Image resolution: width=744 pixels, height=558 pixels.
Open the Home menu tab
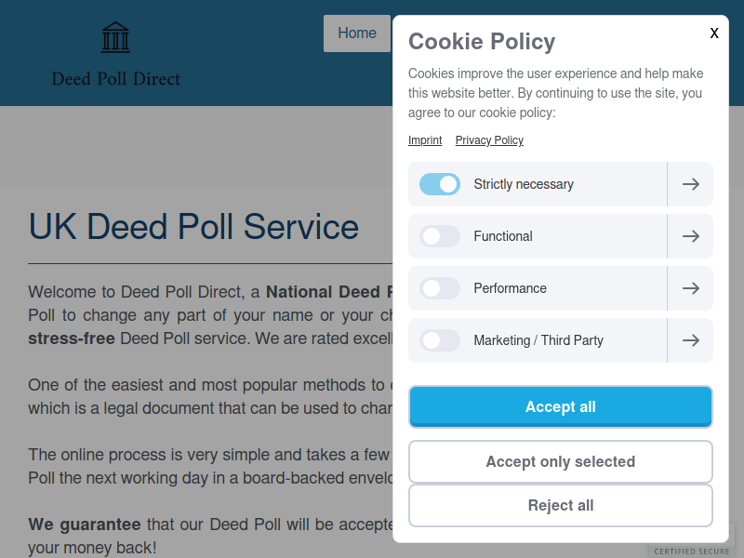357,33
